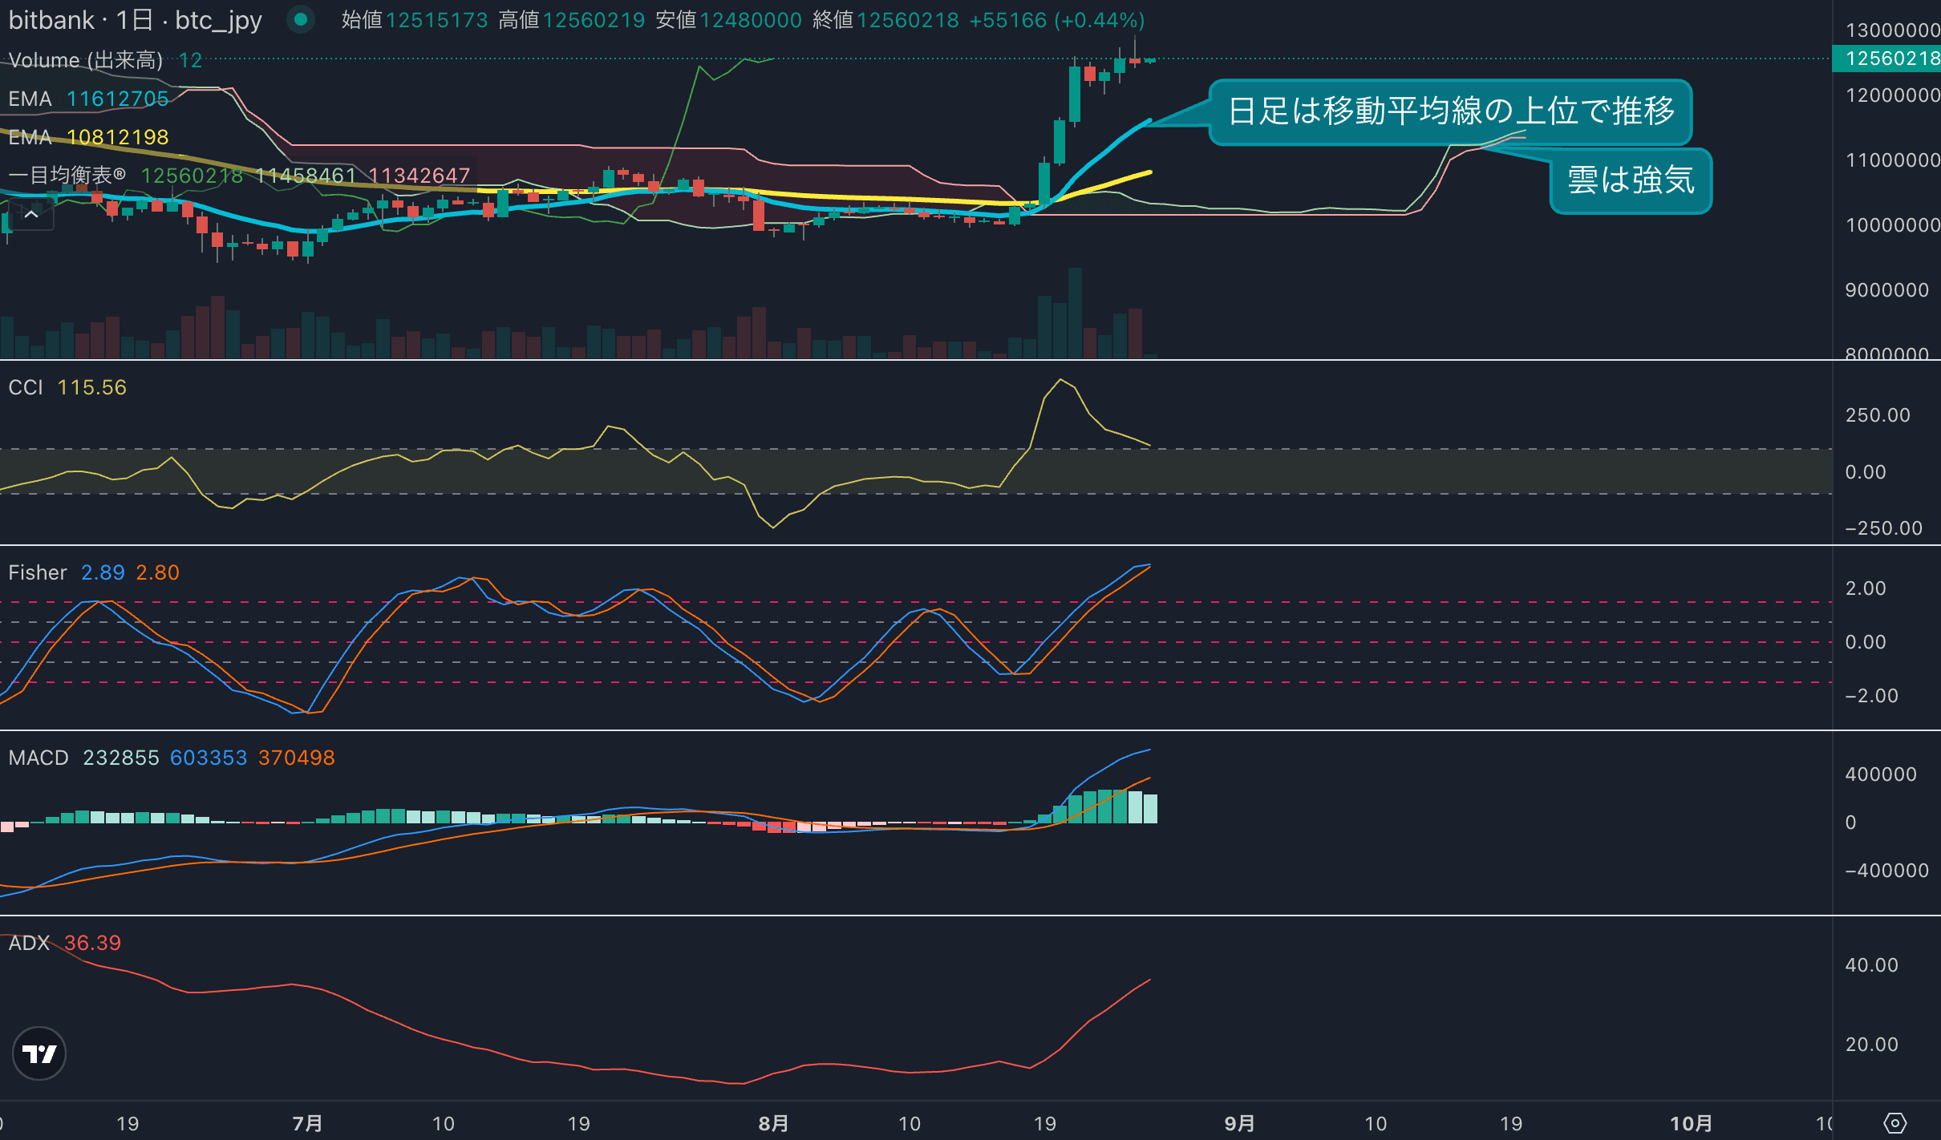
Task: Select the Fisher indicator label
Action: pos(38,572)
